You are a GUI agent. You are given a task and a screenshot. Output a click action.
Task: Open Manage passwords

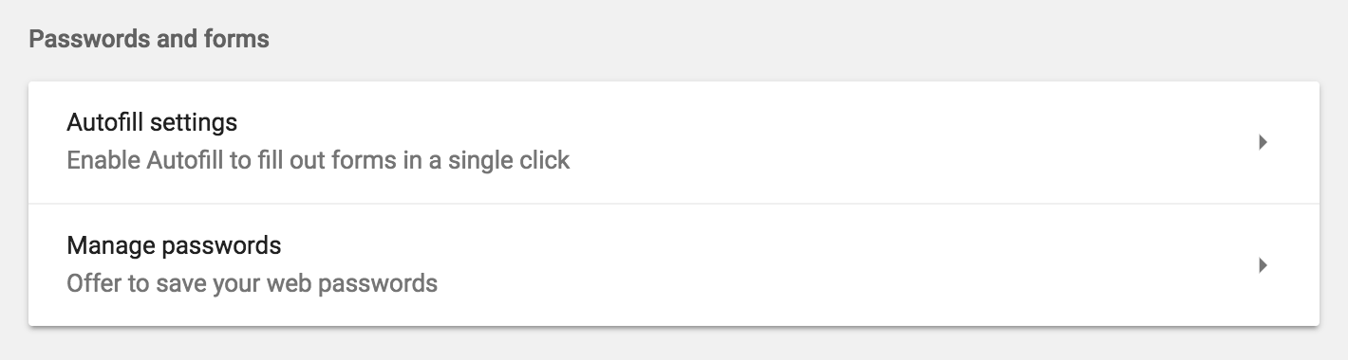(674, 265)
